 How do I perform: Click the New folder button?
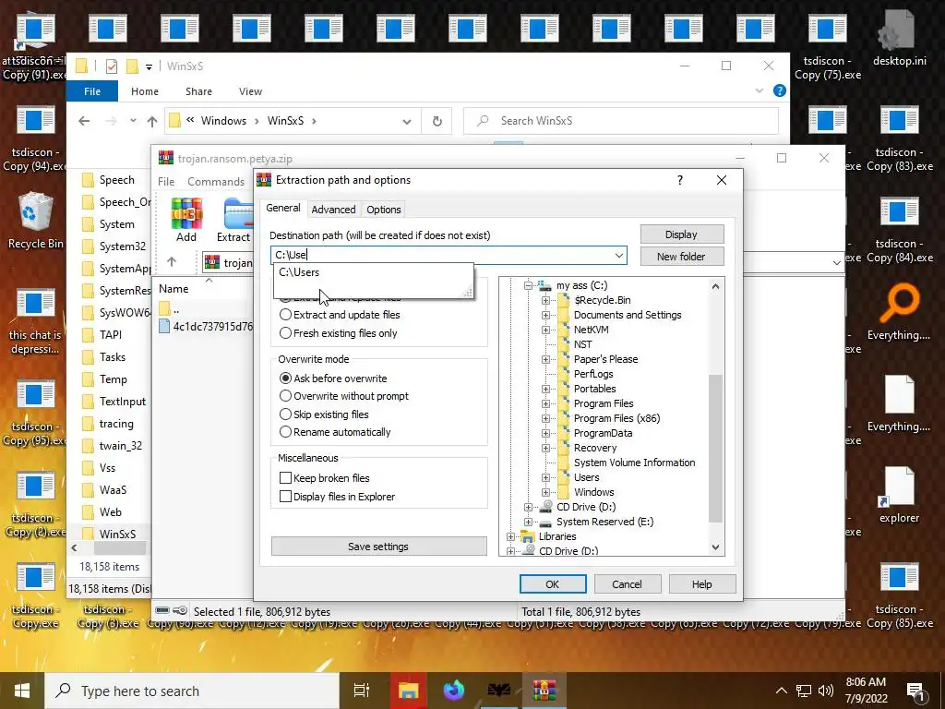point(682,257)
